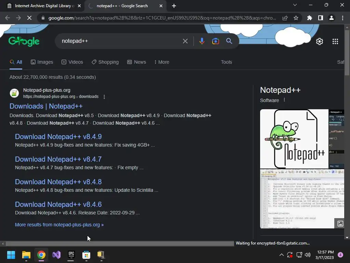
Task: Click the https://notepad-plus-plus.org › downloads URL
Action: 61,97
